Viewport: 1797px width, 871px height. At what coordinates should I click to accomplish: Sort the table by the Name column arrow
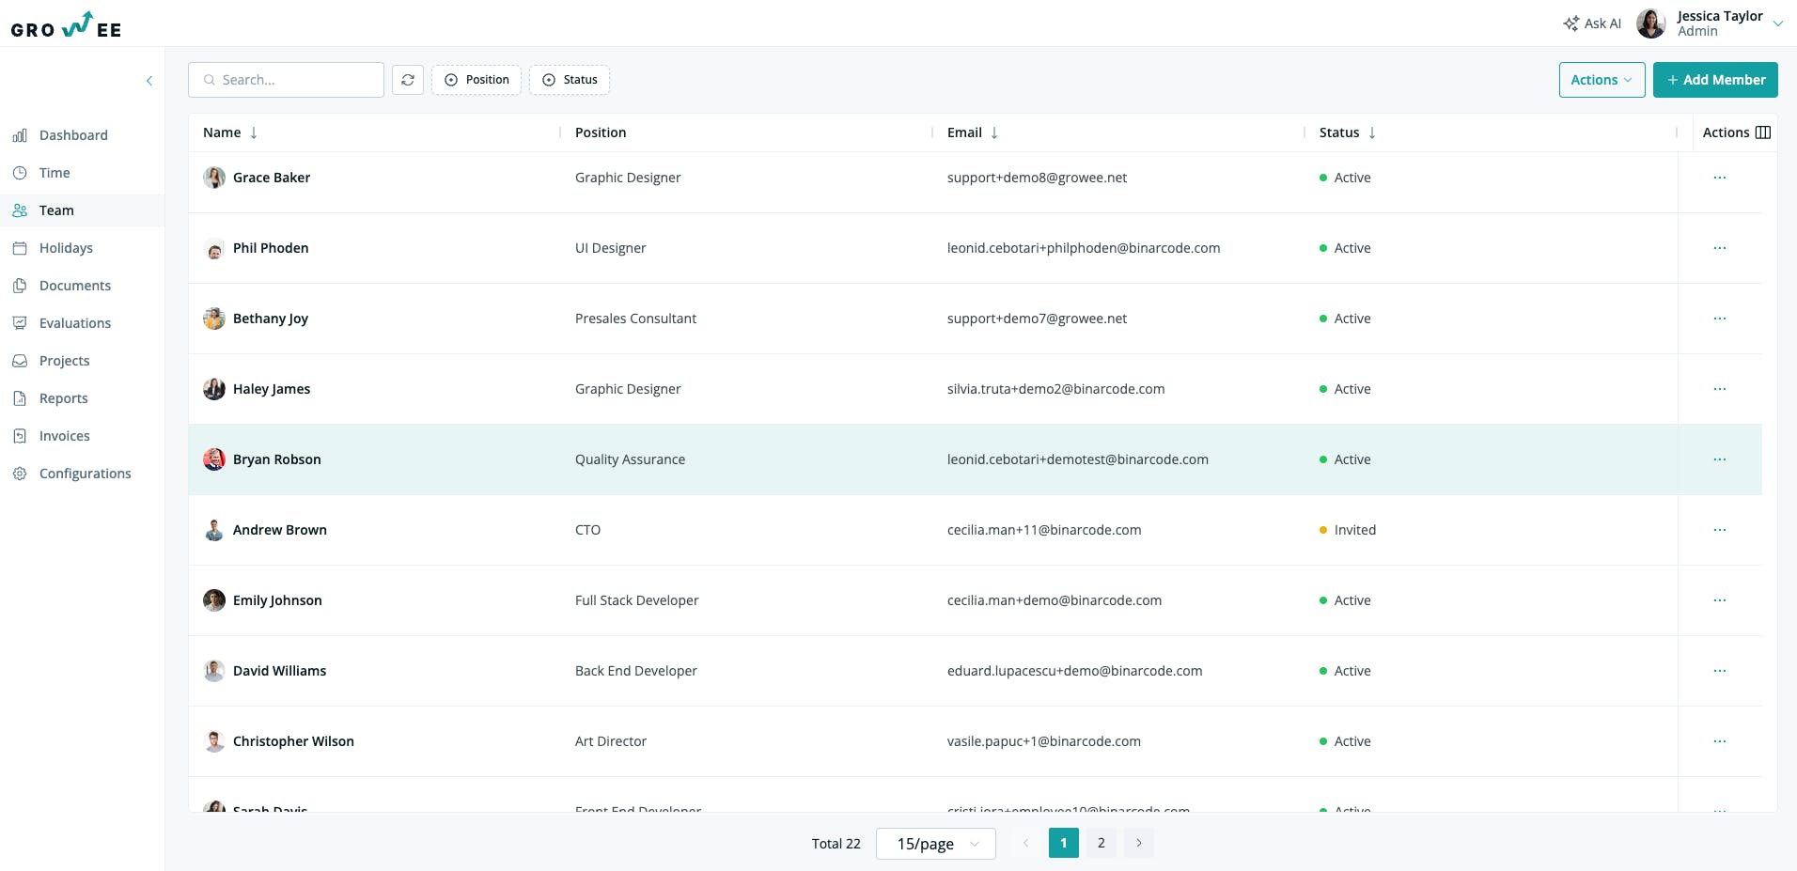tap(254, 132)
